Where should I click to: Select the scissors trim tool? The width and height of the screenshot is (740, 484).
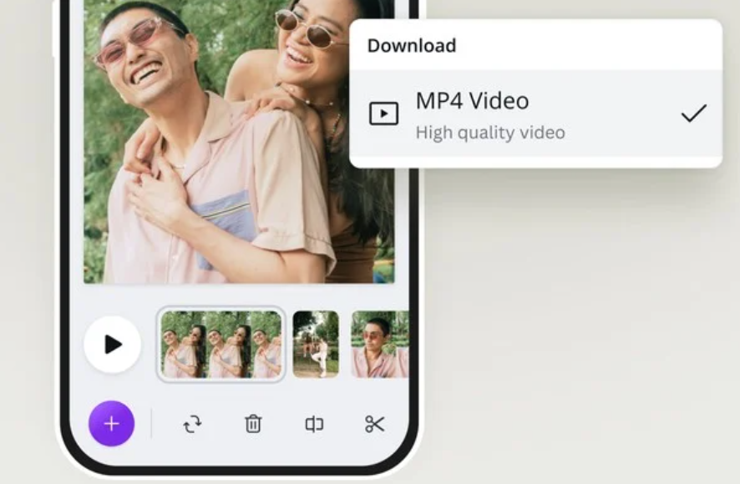point(375,424)
